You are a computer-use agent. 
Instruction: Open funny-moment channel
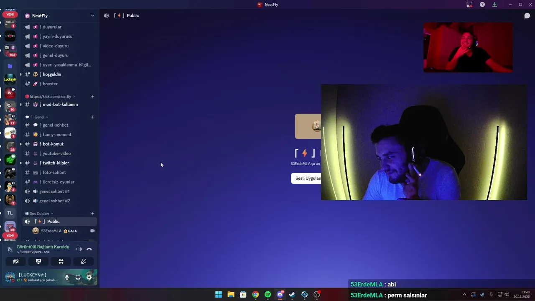click(x=59, y=135)
